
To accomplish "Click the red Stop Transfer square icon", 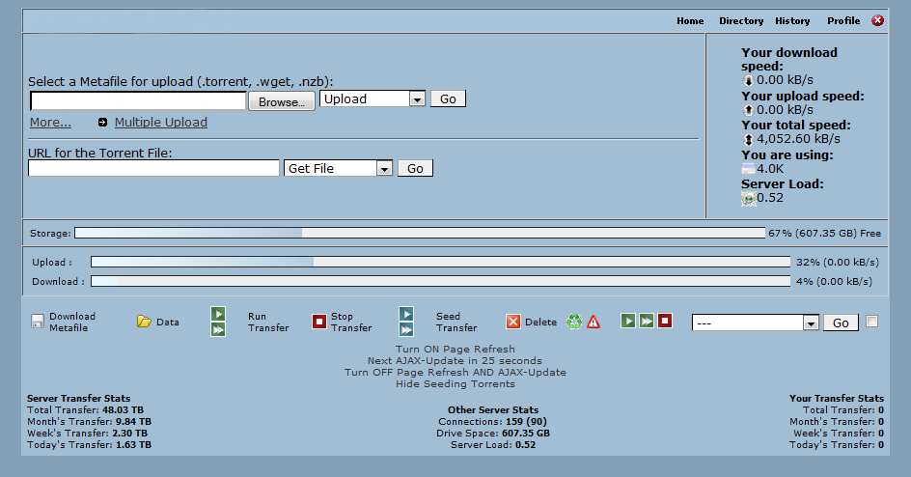I will [x=318, y=322].
